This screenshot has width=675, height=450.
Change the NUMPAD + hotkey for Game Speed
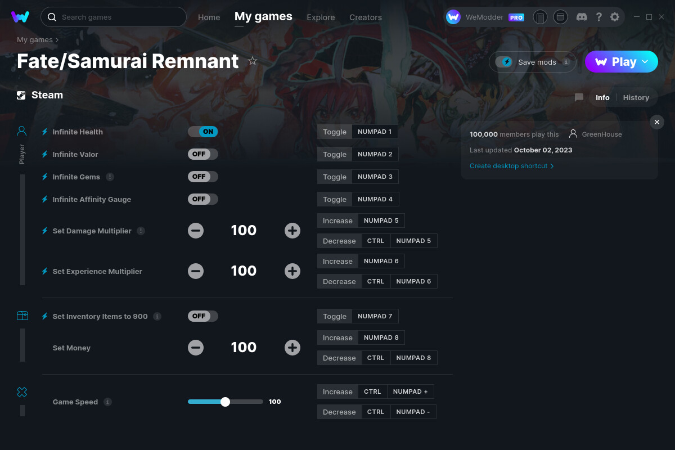pos(410,391)
